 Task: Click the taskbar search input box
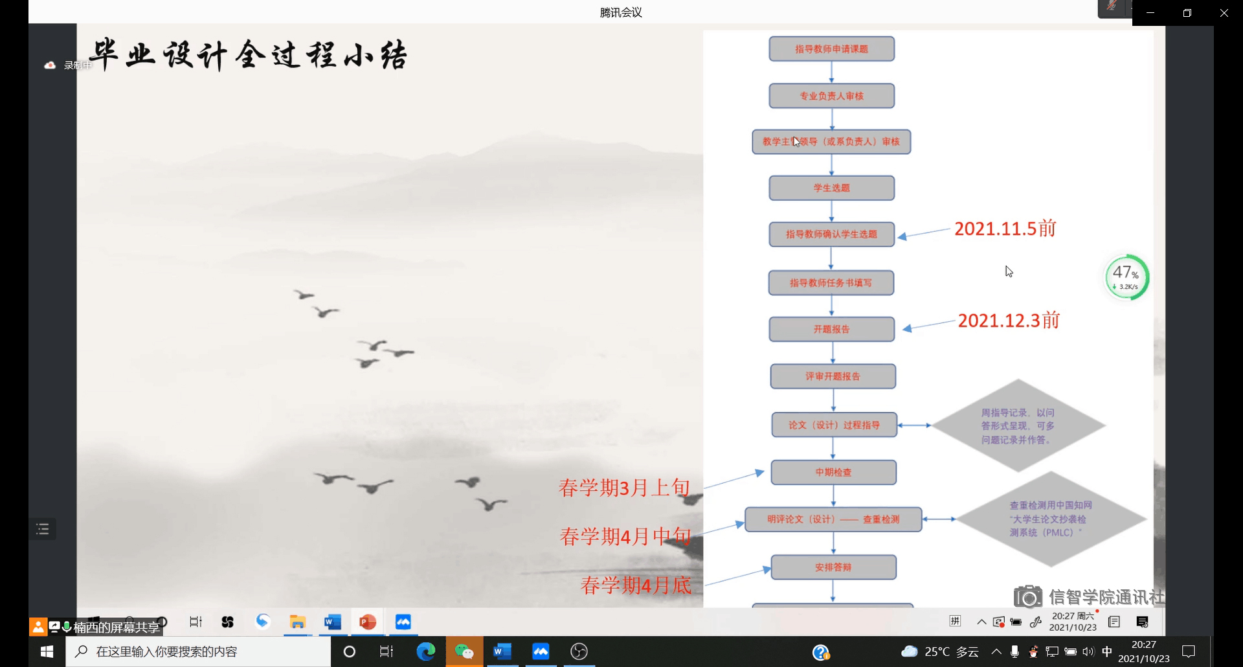(198, 651)
